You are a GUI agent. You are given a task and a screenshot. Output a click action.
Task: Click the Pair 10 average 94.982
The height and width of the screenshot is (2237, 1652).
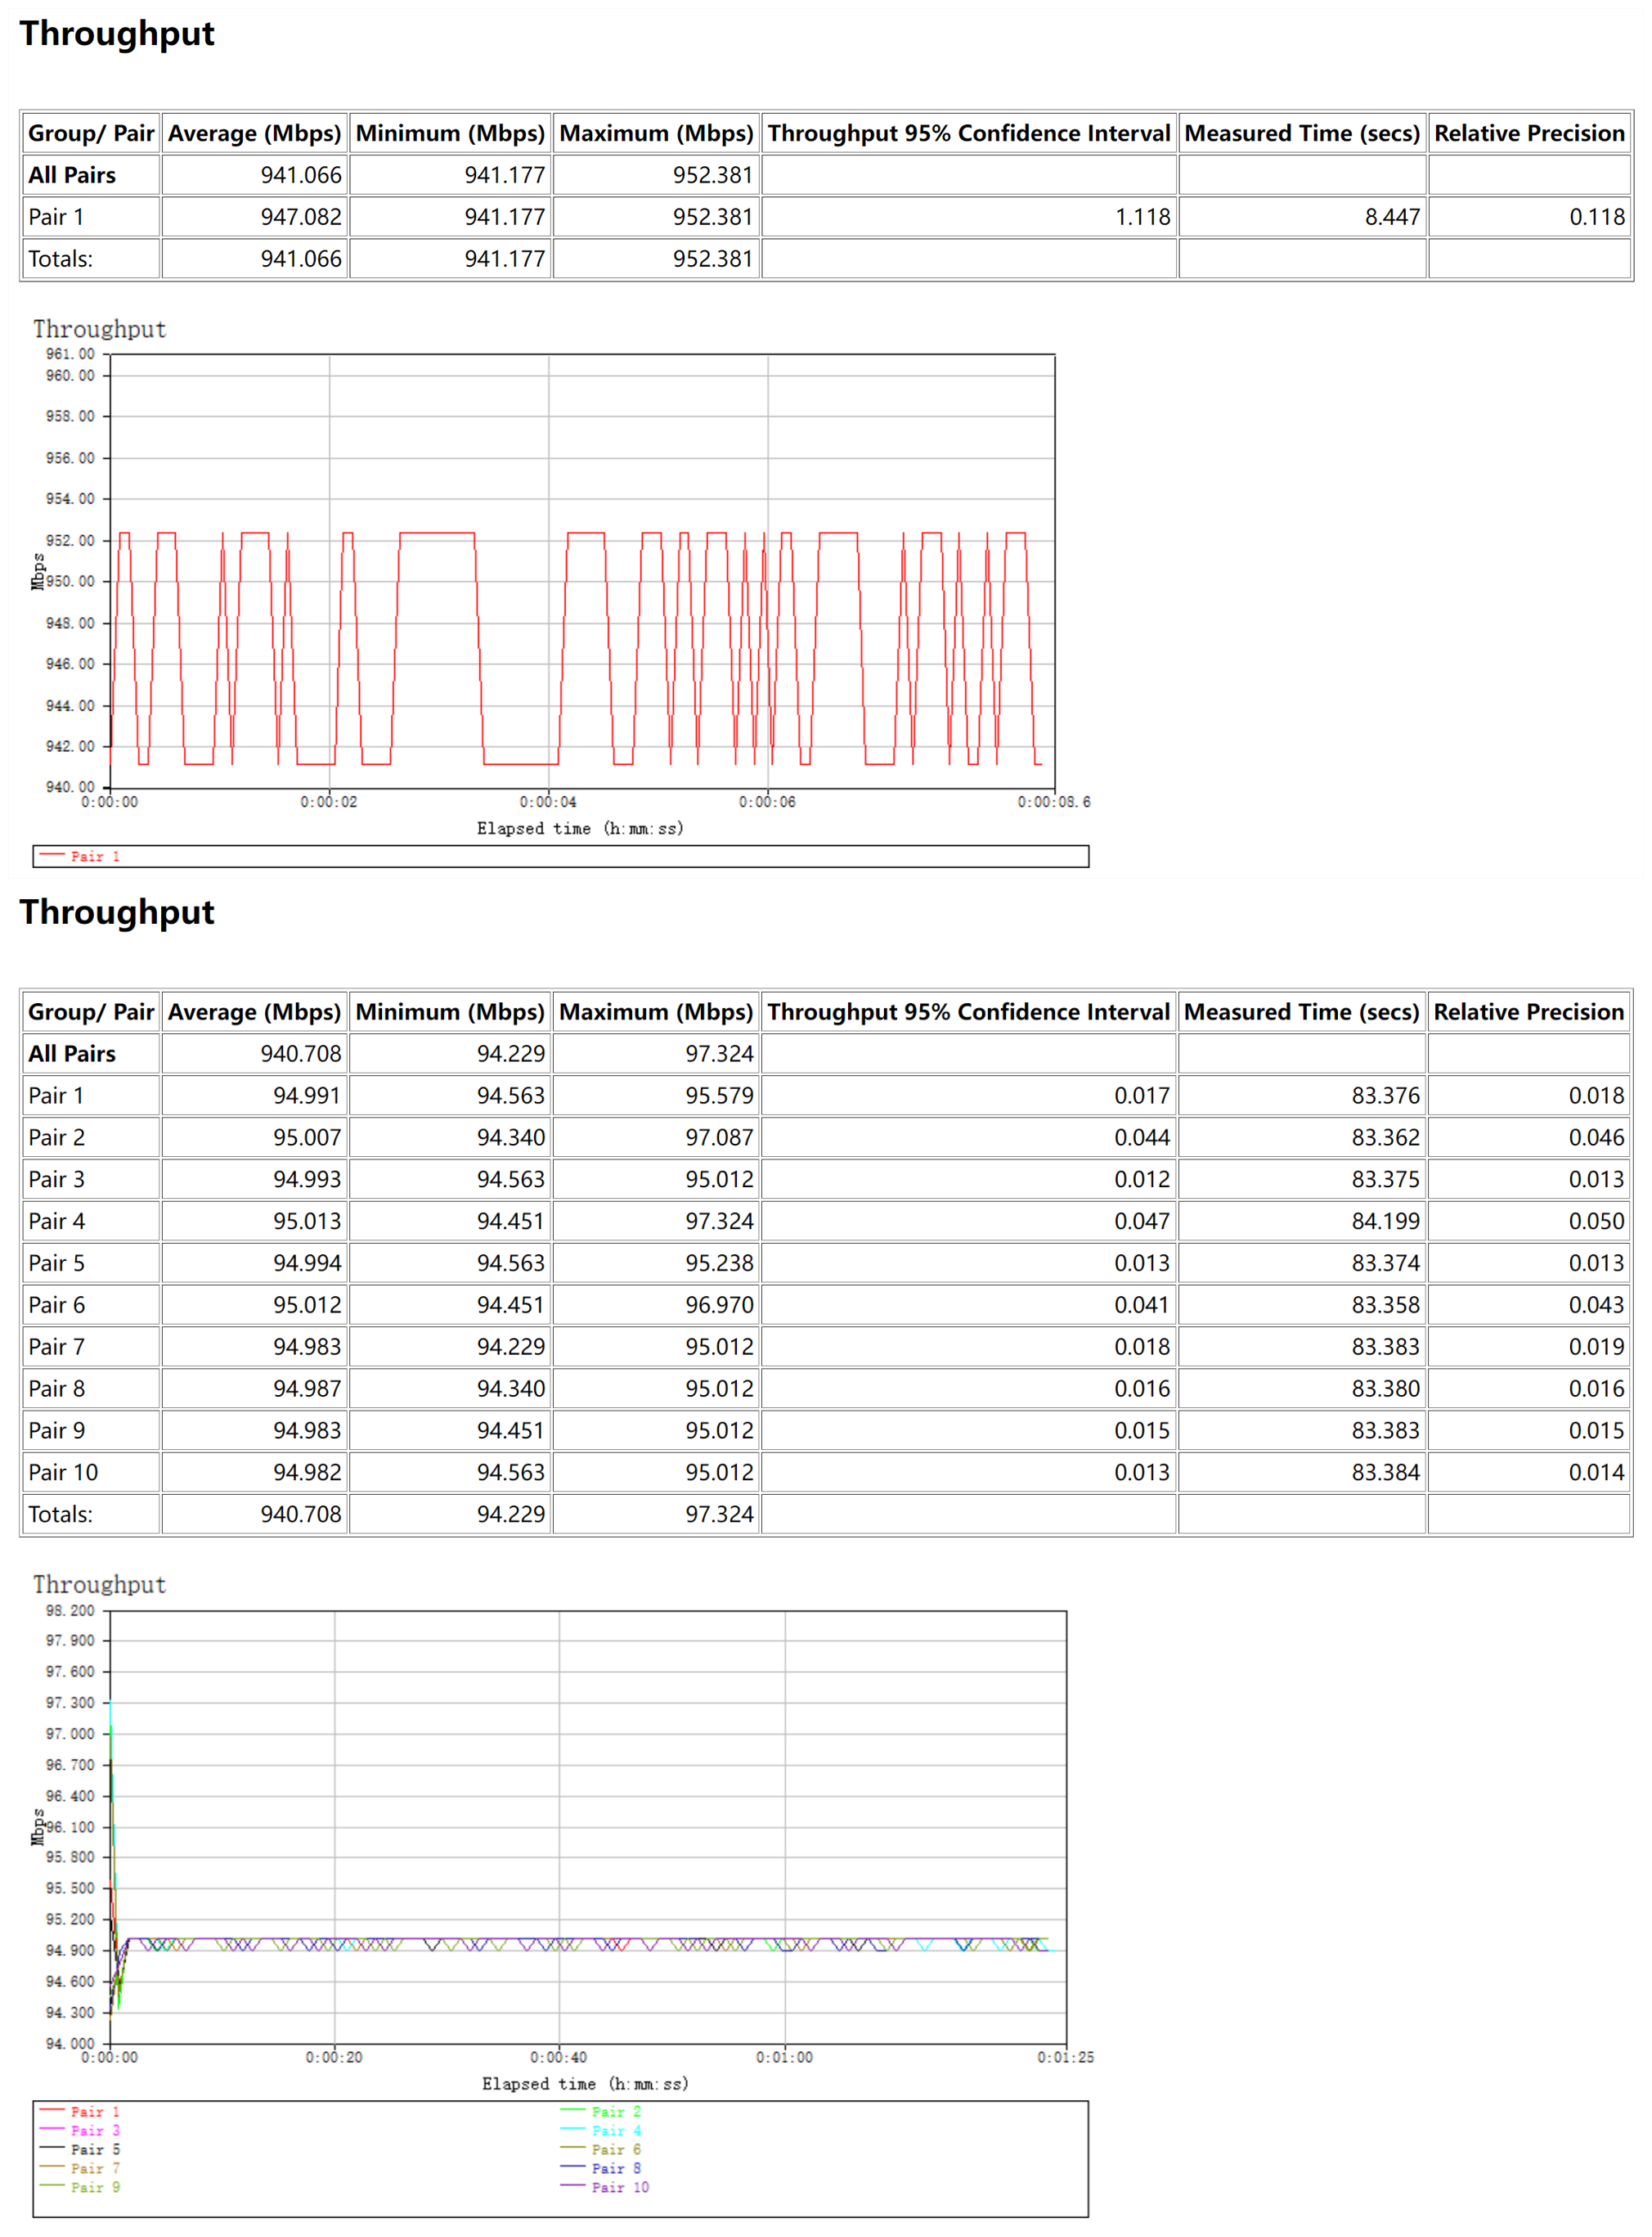pos(307,1473)
